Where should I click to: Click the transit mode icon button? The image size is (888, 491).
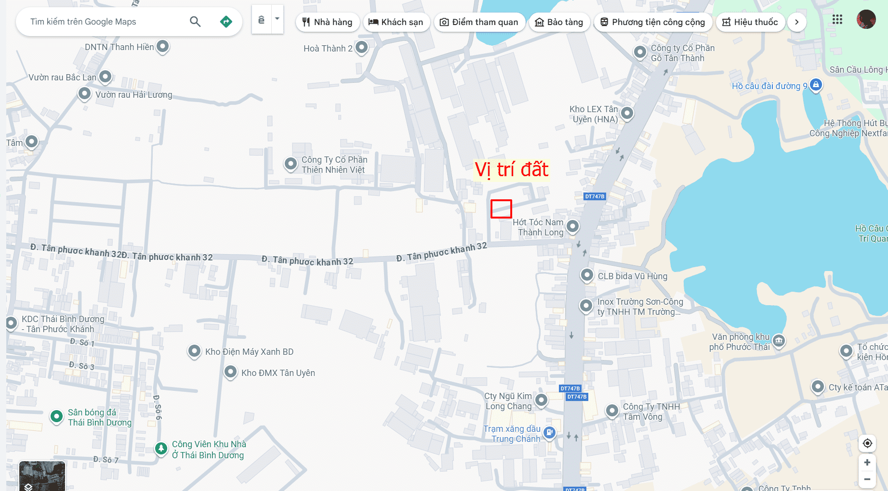pos(261,20)
